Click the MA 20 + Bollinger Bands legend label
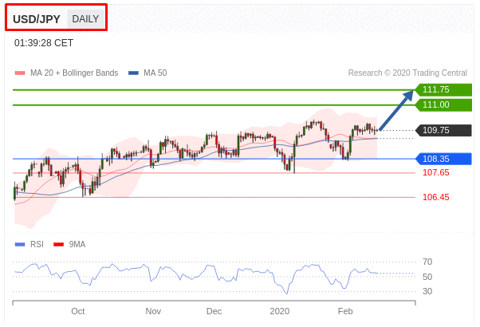Image resolution: width=480 pixels, height=327 pixels. (74, 73)
